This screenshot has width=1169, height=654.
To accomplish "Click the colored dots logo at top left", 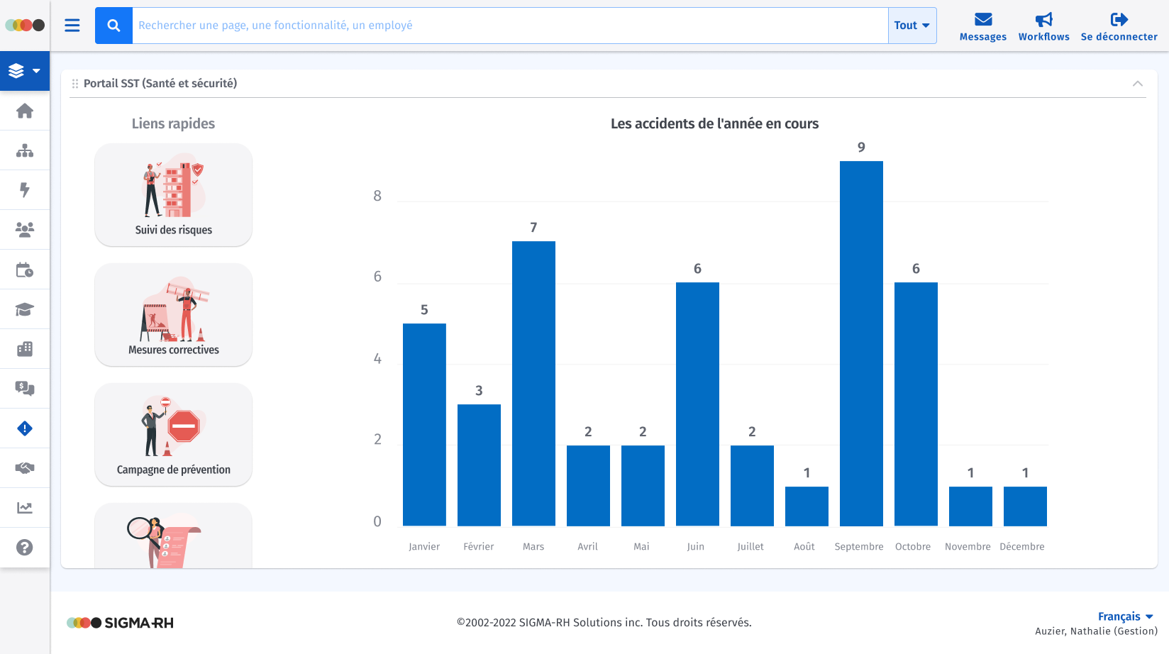I will (25, 26).
